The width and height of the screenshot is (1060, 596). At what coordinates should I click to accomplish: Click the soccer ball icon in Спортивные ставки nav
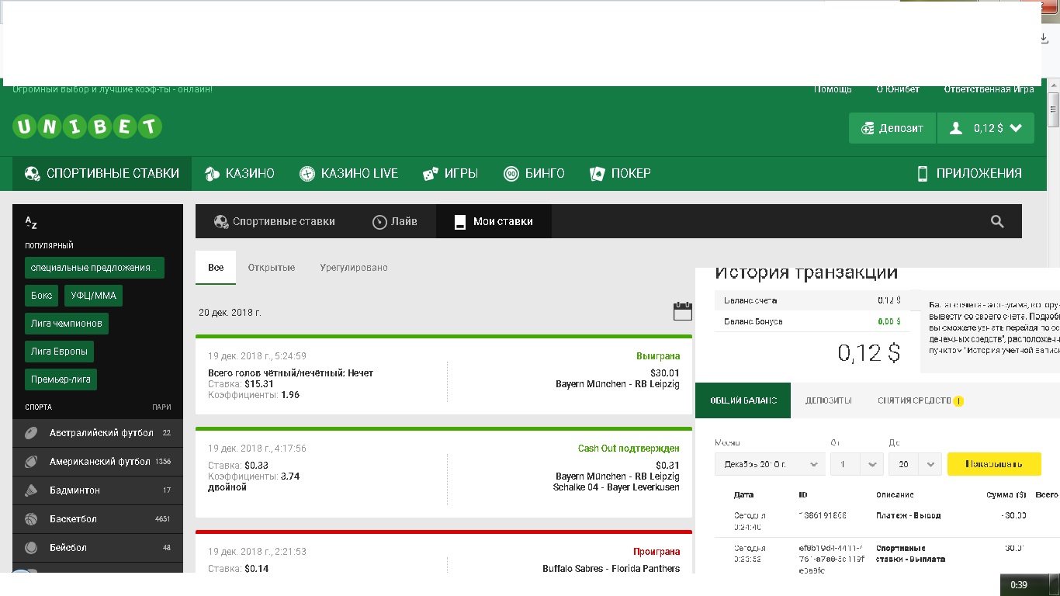(x=33, y=173)
